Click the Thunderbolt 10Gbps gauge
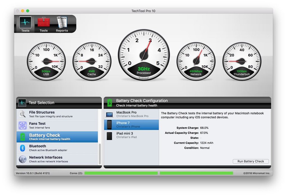This screenshot has height=196, width=287. [242, 61]
